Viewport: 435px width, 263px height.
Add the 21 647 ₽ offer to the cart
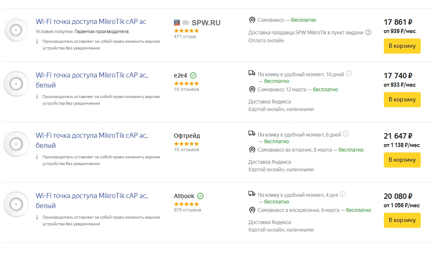click(x=402, y=160)
